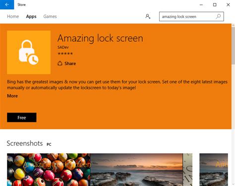The width and height of the screenshot is (235, 186).
Task: Open the Home tab
Action: click(x=13, y=16)
